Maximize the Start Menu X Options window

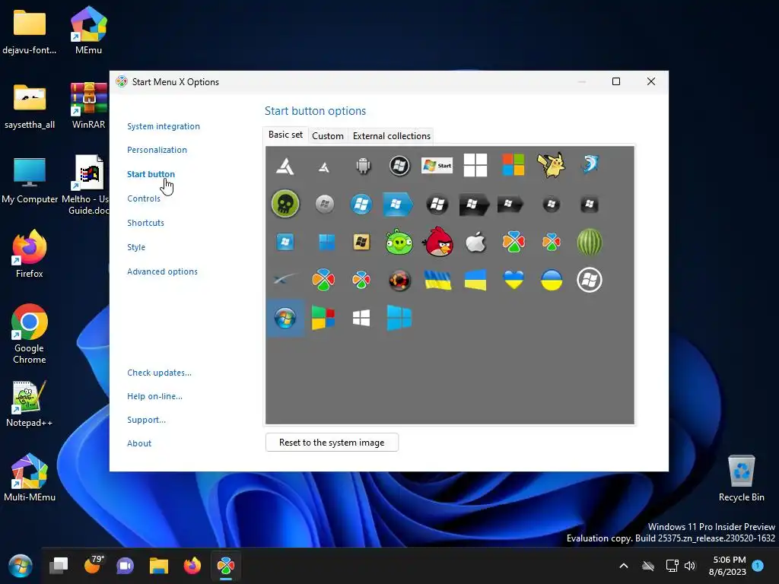pyautogui.click(x=616, y=81)
